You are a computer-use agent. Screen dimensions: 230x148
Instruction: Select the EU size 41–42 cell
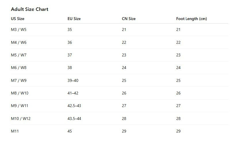pyautogui.click(x=73, y=93)
